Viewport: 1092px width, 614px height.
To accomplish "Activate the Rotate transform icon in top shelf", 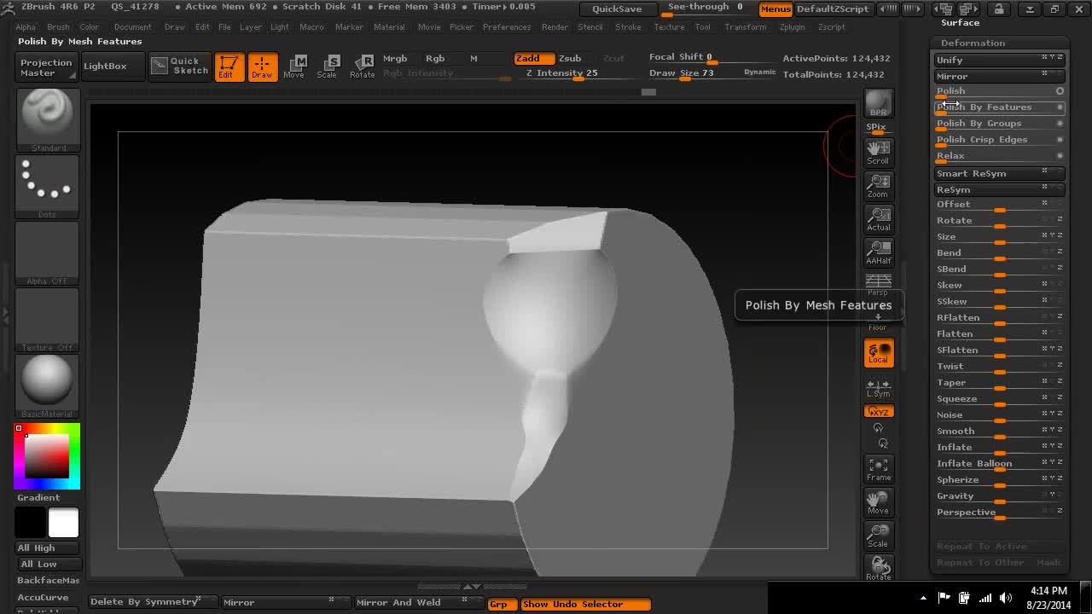I will click(x=362, y=67).
